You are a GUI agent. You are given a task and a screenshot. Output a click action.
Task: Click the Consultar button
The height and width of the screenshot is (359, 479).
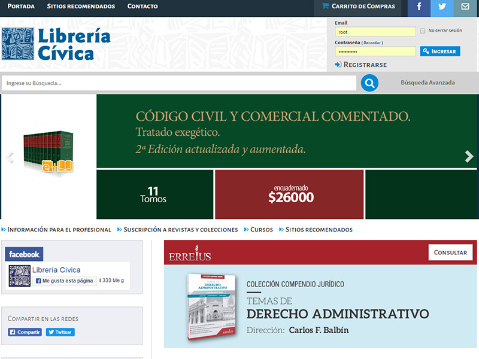click(450, 252)
